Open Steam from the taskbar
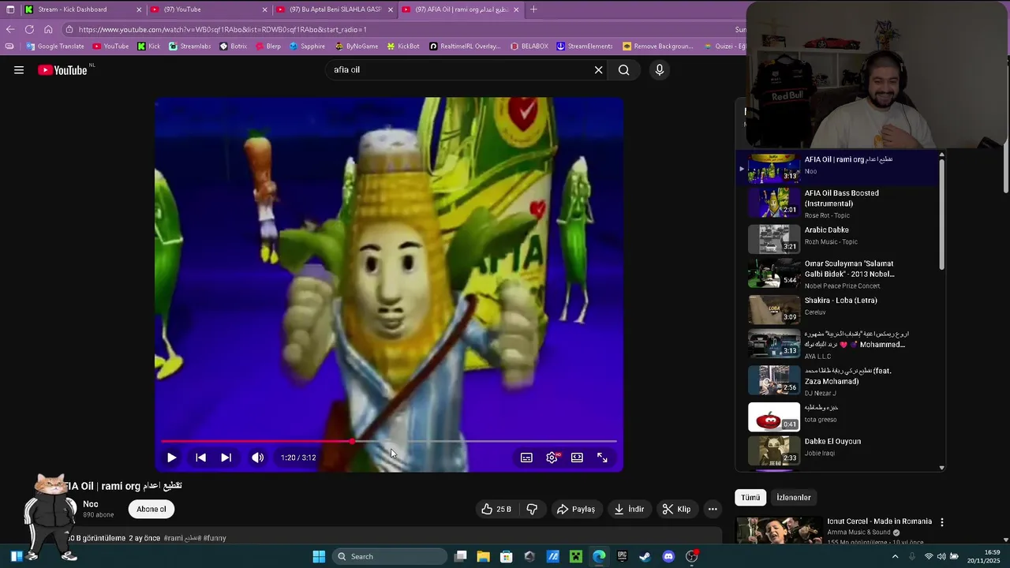The width and height of the screenshot is (1010, 568). (645, 557)
